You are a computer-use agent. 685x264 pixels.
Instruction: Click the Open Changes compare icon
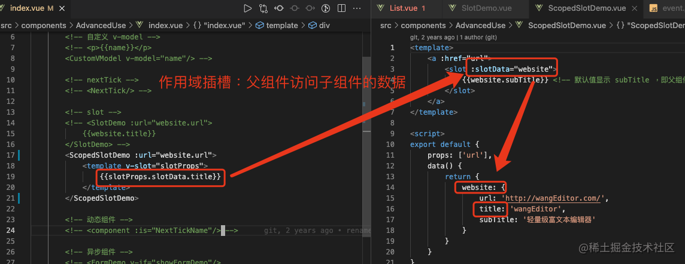(263, 8)
